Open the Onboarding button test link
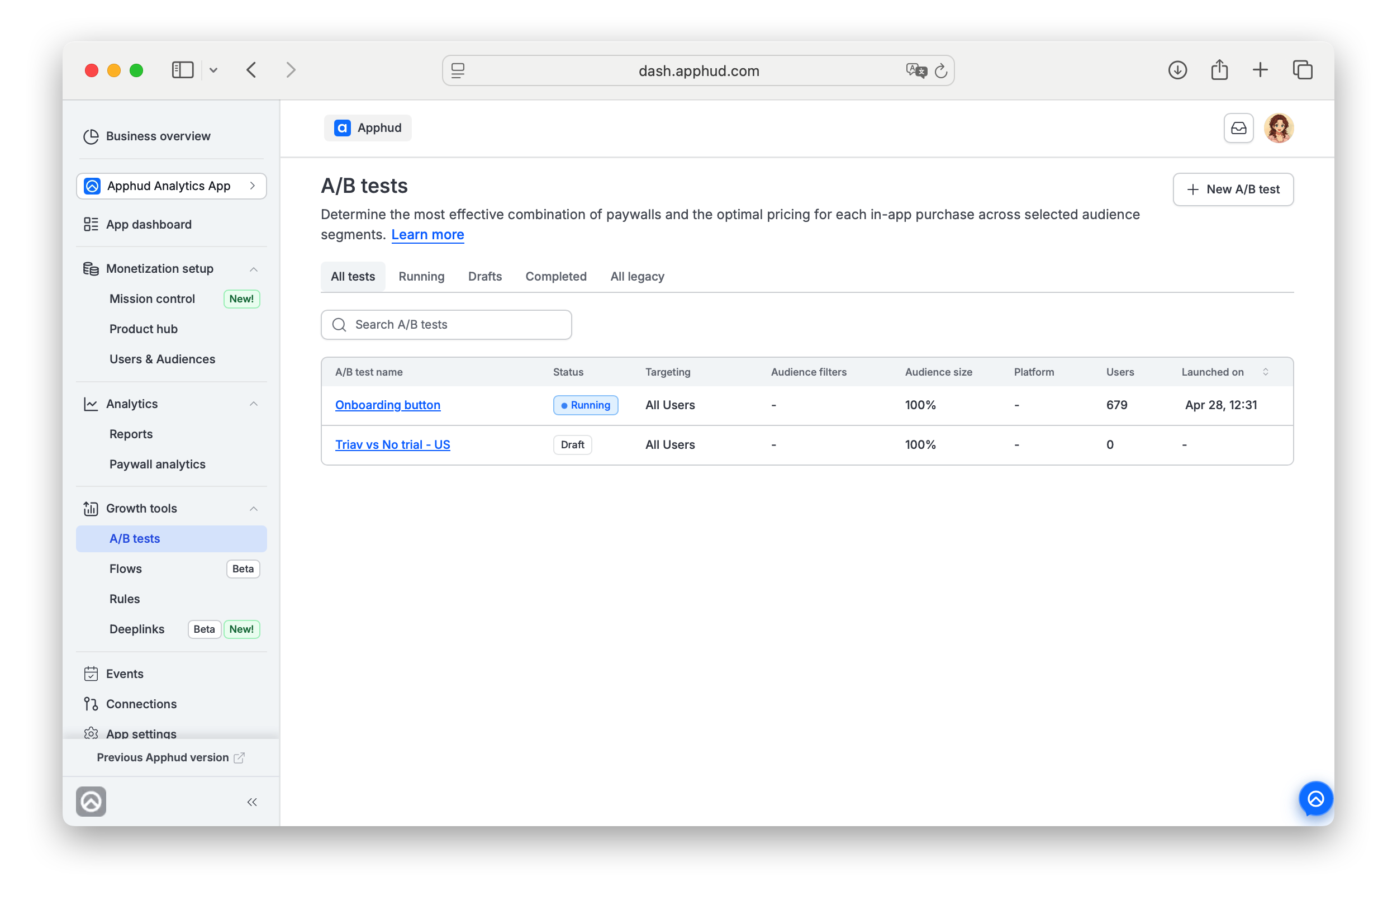This screenshot has height=910, width=1397. point(387,405)
